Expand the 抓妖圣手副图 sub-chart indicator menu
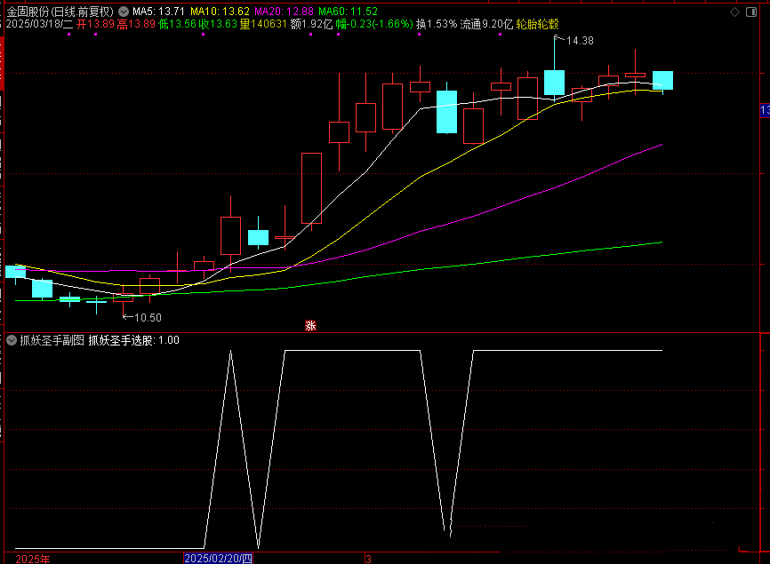 [x=11, y=339]
